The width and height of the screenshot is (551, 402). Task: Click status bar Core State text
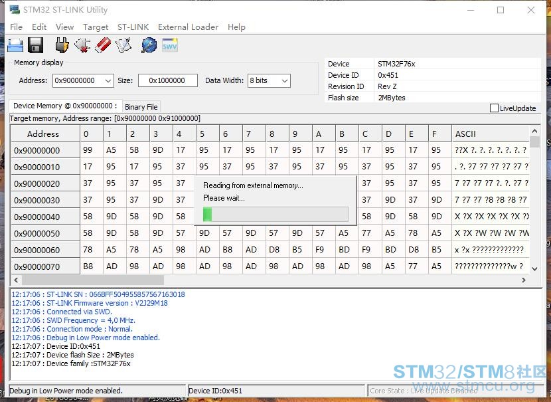pos(424,391)
